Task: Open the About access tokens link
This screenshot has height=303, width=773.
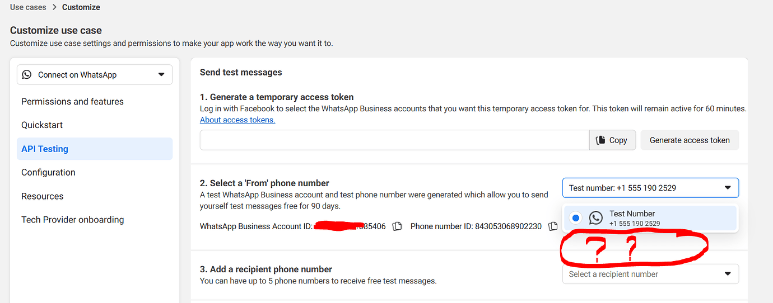Action: click(238, 120)
